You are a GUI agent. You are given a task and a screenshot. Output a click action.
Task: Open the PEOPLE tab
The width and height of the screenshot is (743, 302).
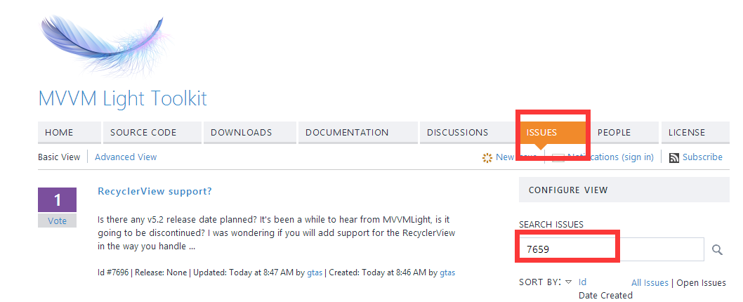[623, 132]
